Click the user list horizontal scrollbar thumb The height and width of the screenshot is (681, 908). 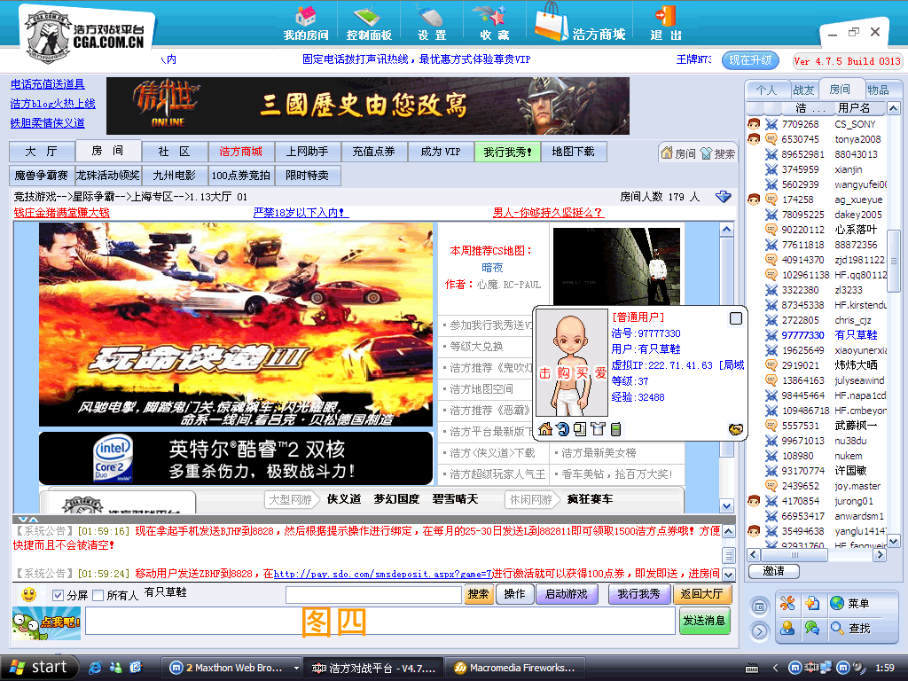pyautogui.click(x=794, y=555)
